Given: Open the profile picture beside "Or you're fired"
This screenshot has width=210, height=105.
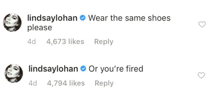Looking at the screenshot, I should click(14, 73).
